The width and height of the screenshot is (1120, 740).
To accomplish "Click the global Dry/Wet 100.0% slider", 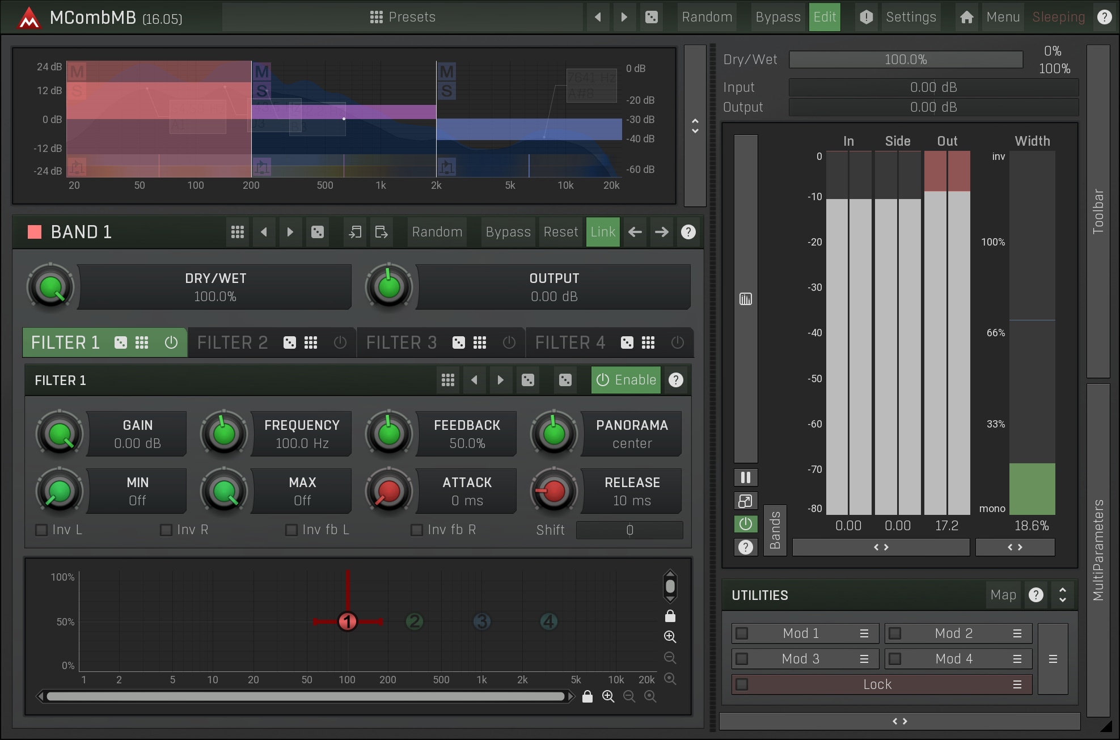I will [x=906, y=60].
